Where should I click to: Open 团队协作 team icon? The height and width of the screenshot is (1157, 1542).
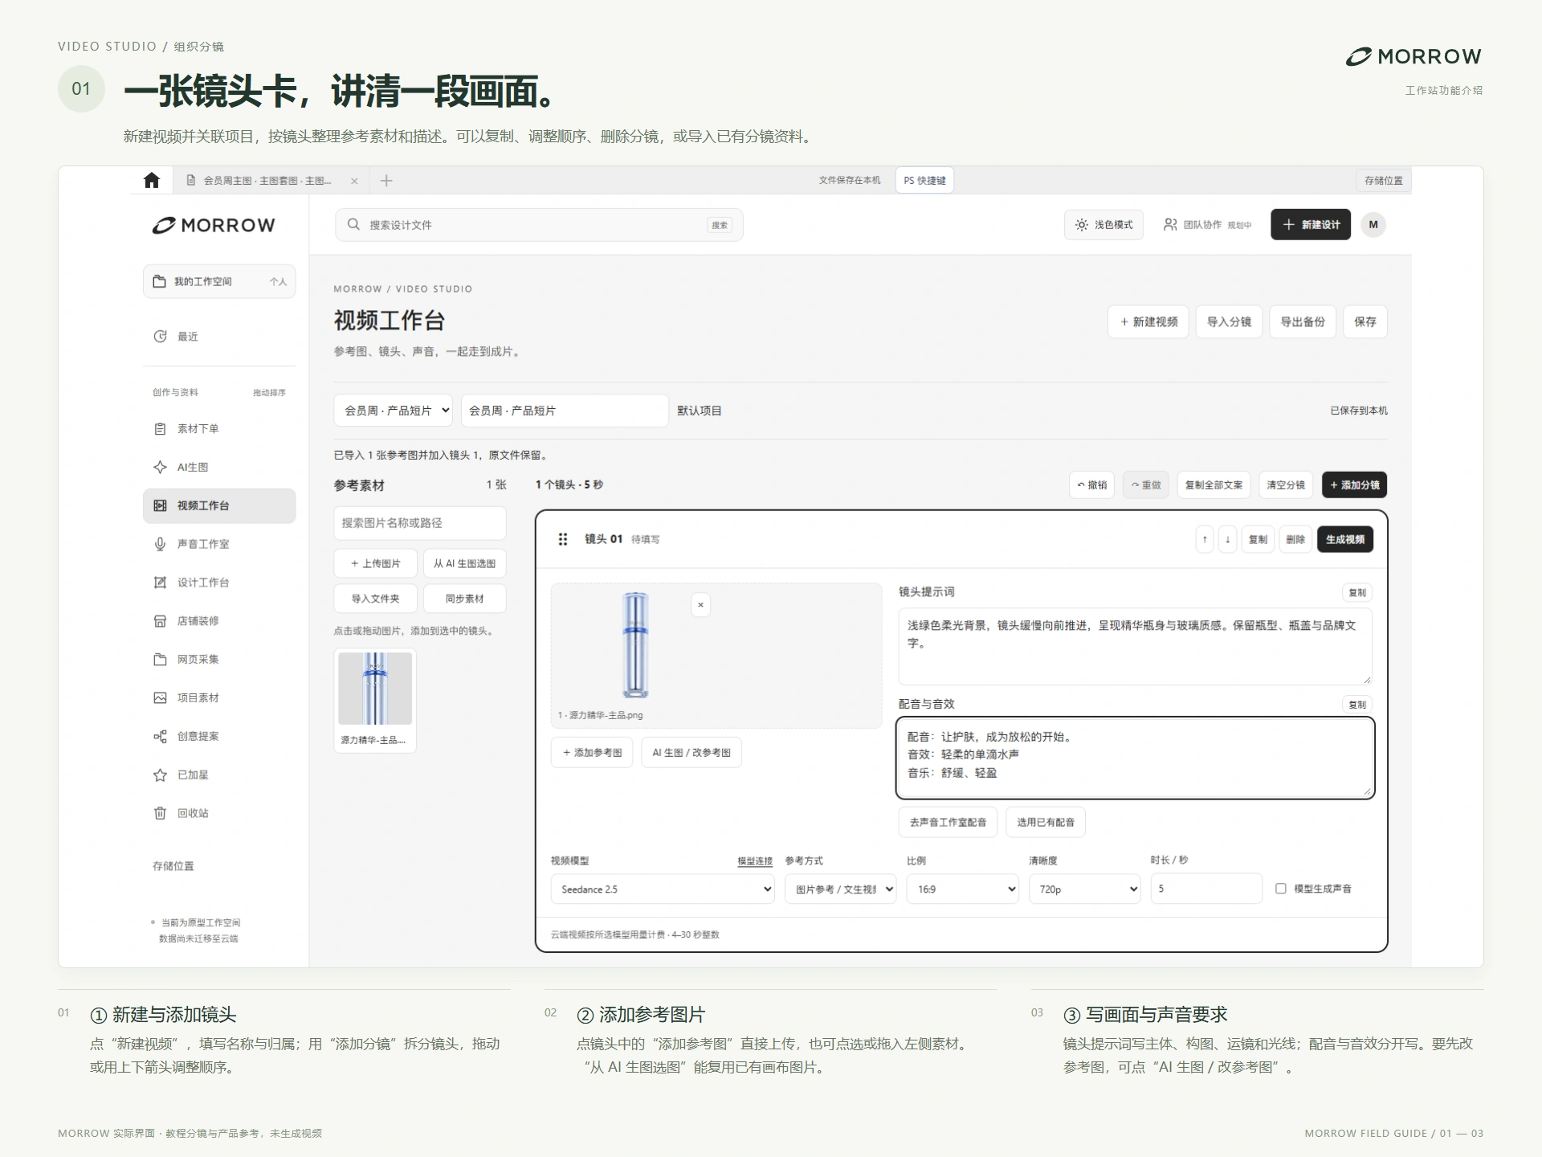coord(1170,225)
